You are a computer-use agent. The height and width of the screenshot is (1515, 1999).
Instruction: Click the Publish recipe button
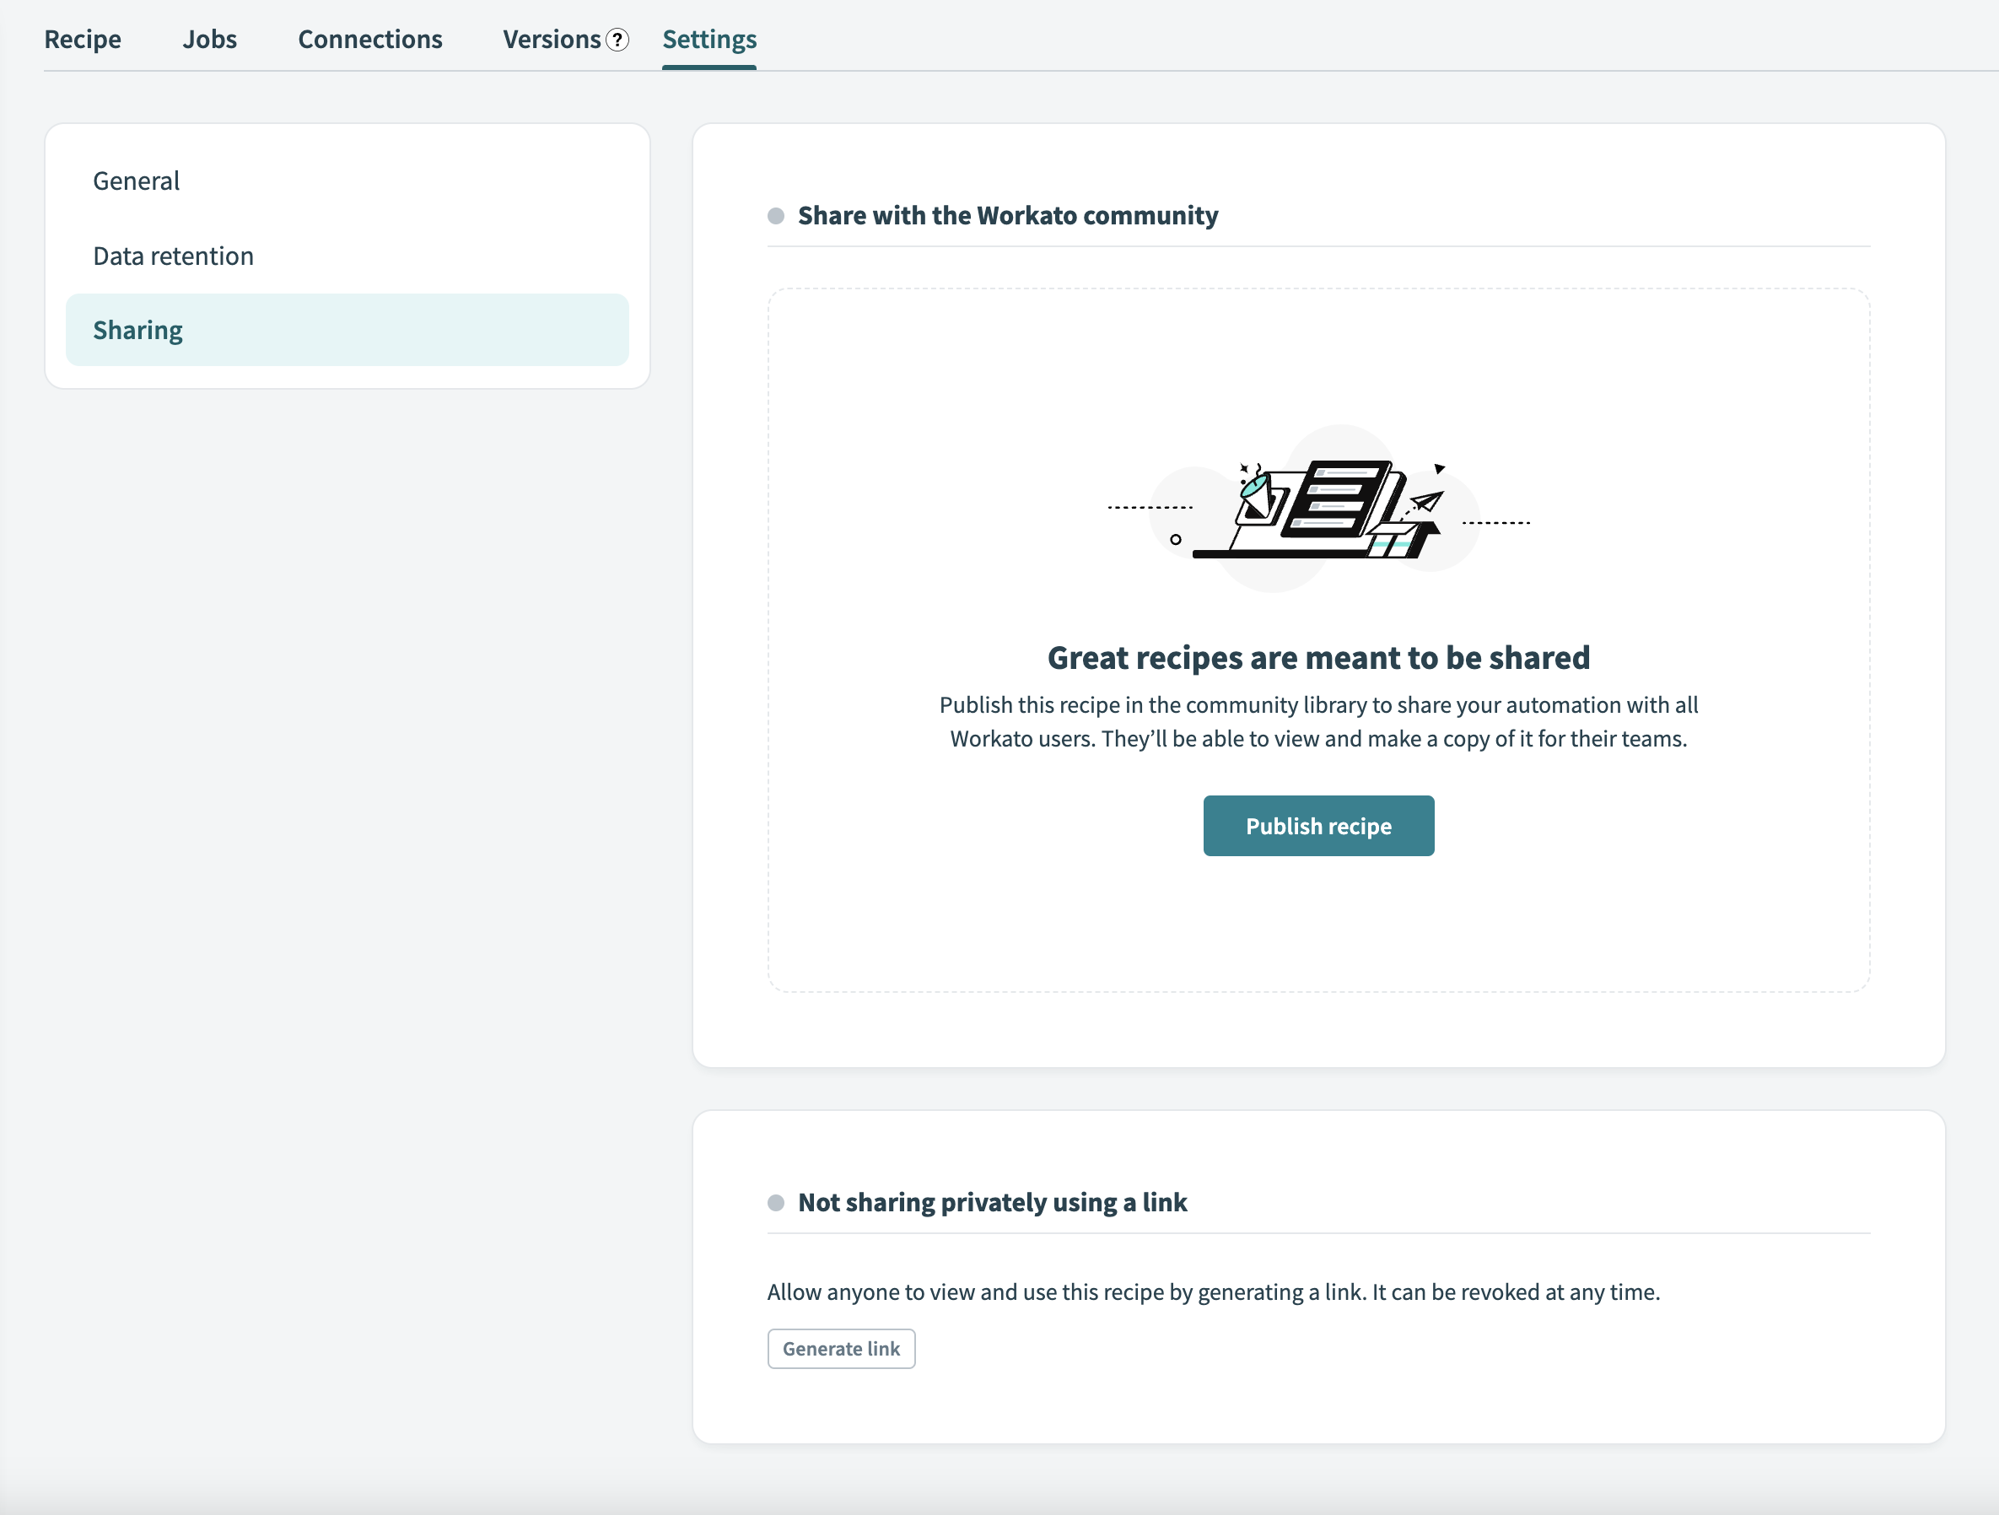click(1317, 826)
